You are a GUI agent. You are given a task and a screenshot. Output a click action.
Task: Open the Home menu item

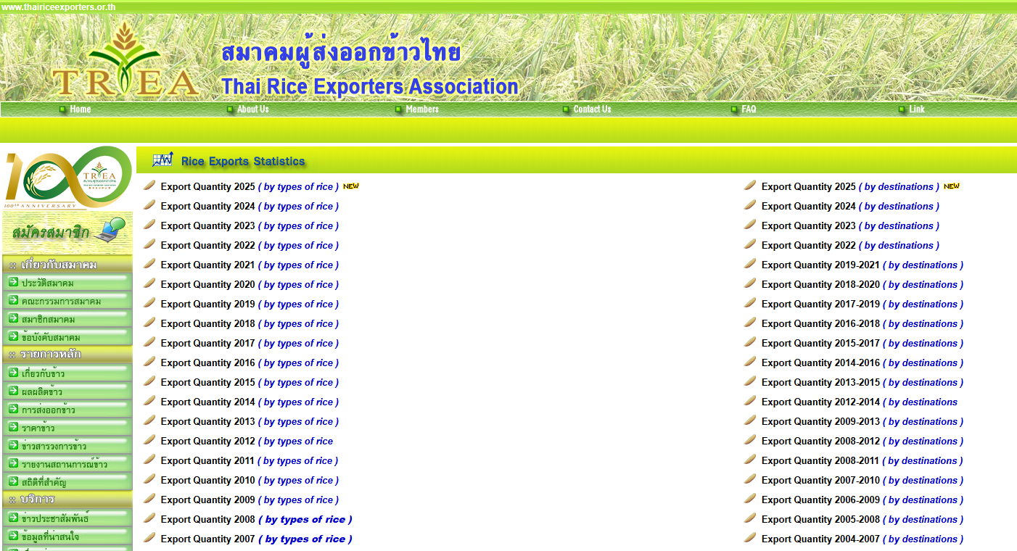point(80,109)
